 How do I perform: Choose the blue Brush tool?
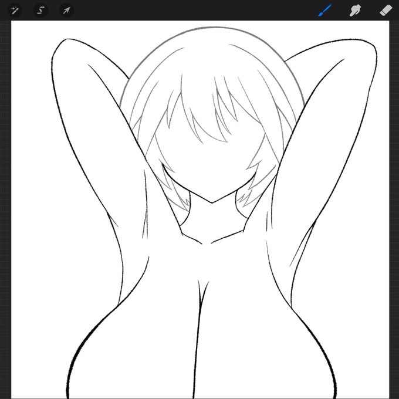click(324, 11)
